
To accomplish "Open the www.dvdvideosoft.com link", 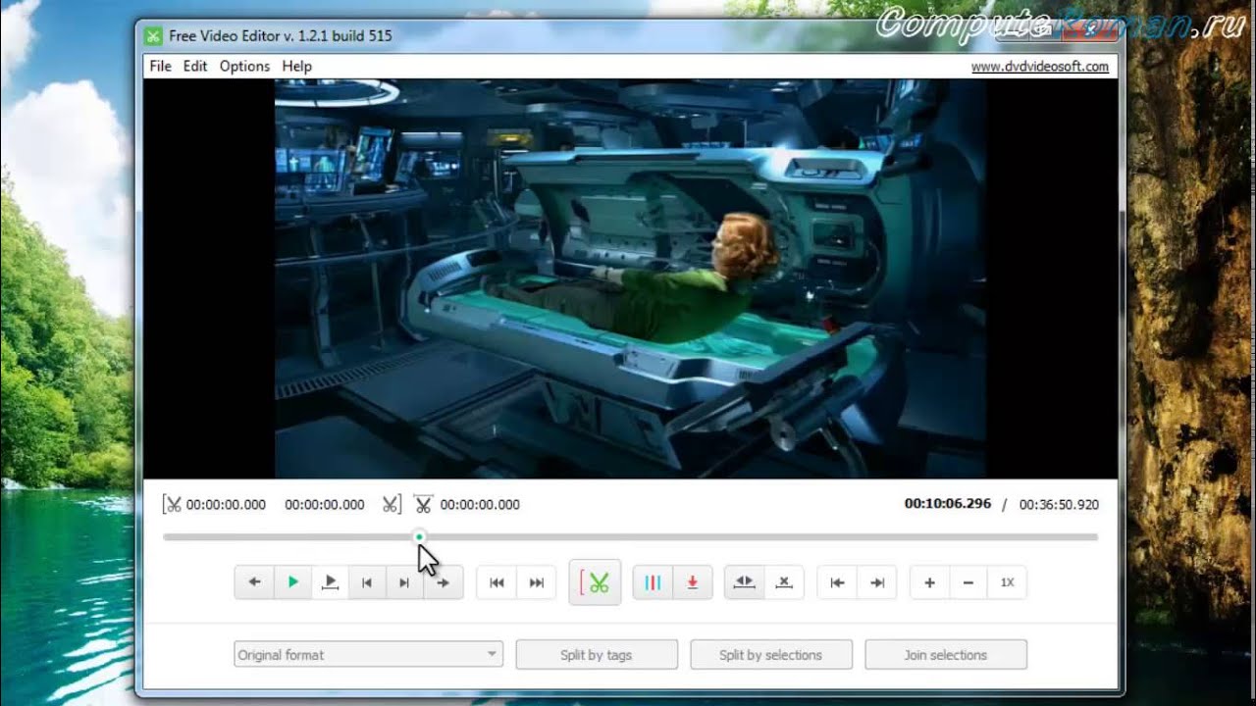I will pyautogui.click(x=1040, y=67).
